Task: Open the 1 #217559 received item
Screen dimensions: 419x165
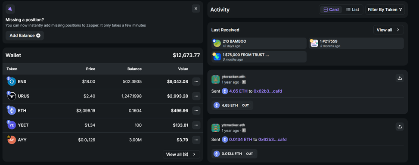Action: pyautogui.click(x=356, y=44)
